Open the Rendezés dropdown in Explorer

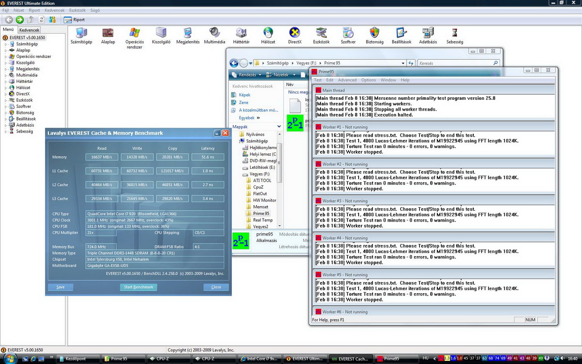pyautogui.click(x=247, y=75)
